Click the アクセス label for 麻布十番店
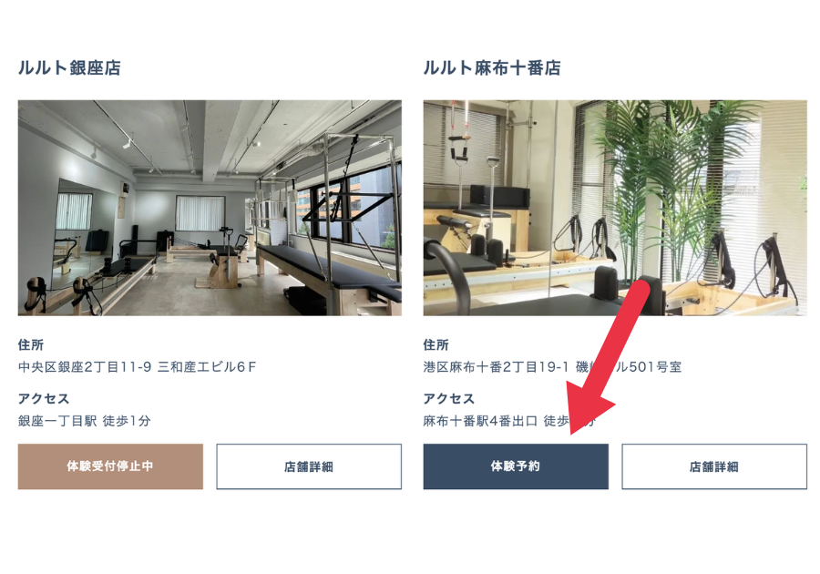Viewport: 820px width, 574px height. 449,399
